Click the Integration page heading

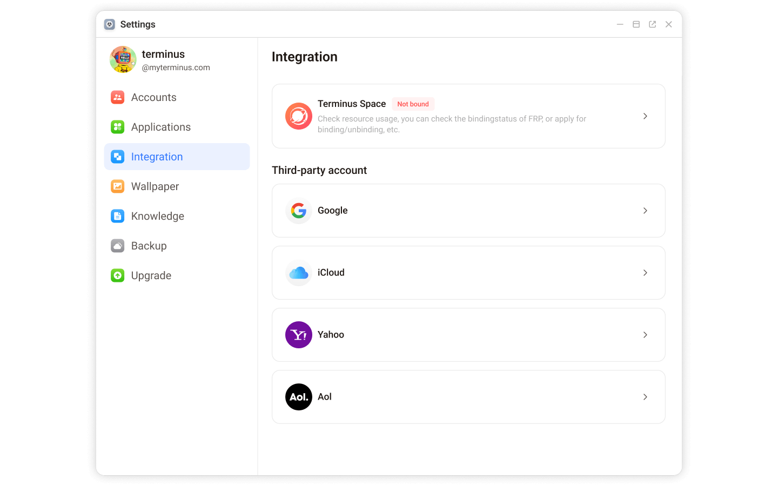305,57
